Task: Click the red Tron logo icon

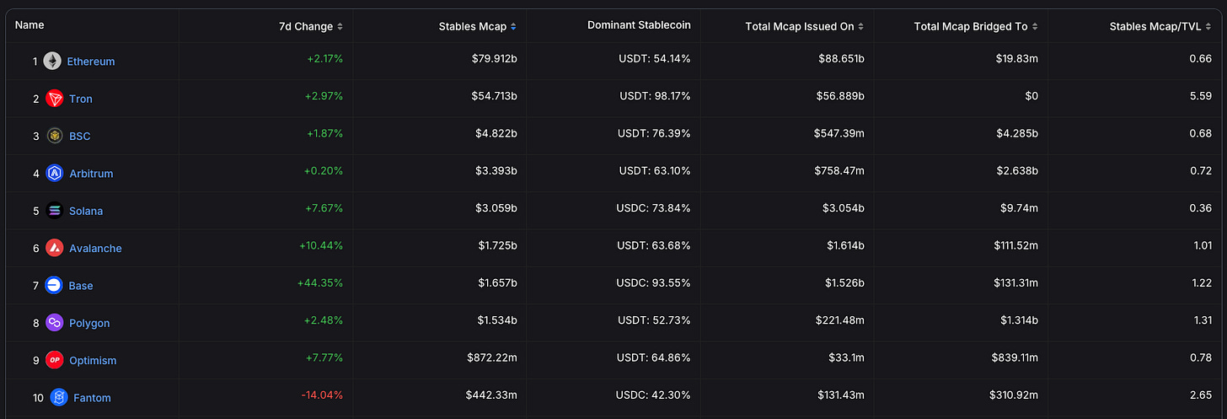Action: (x=55, y=99)
